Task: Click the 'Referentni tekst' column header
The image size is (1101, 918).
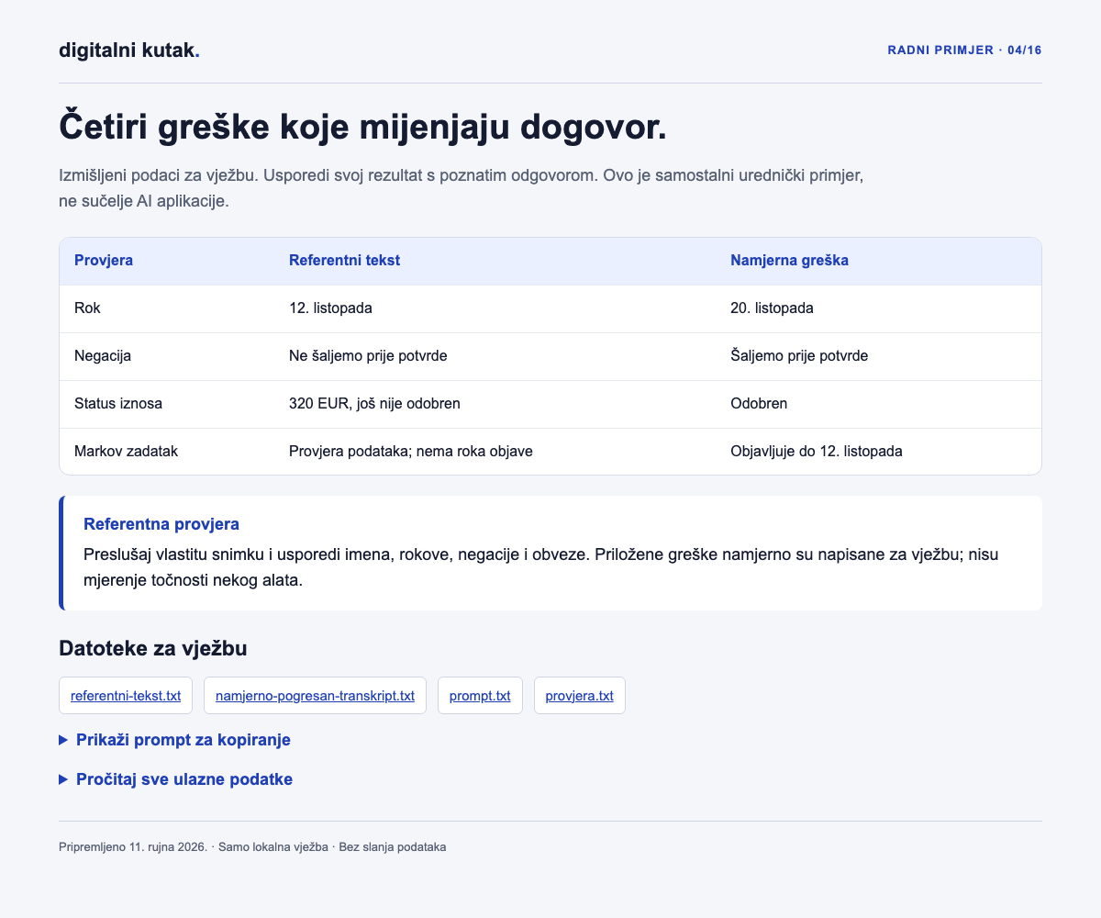Action: point(495,261)
